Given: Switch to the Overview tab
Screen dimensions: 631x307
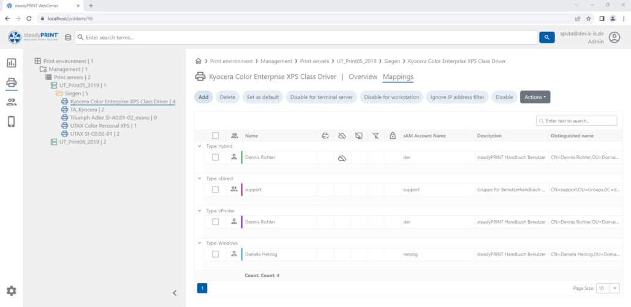Looking at the screenshot, I should (363, 77).
